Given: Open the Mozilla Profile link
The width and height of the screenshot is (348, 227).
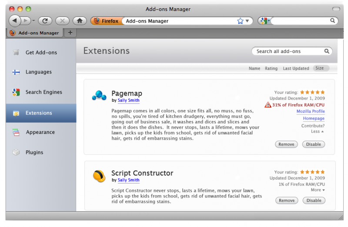Looking at the screenshot, I should tap(311, 111).
